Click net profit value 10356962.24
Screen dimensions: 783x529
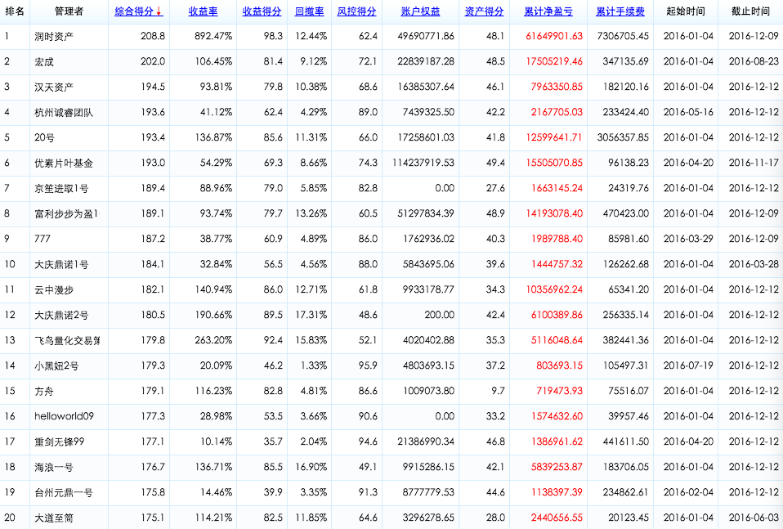pos(554,289)
